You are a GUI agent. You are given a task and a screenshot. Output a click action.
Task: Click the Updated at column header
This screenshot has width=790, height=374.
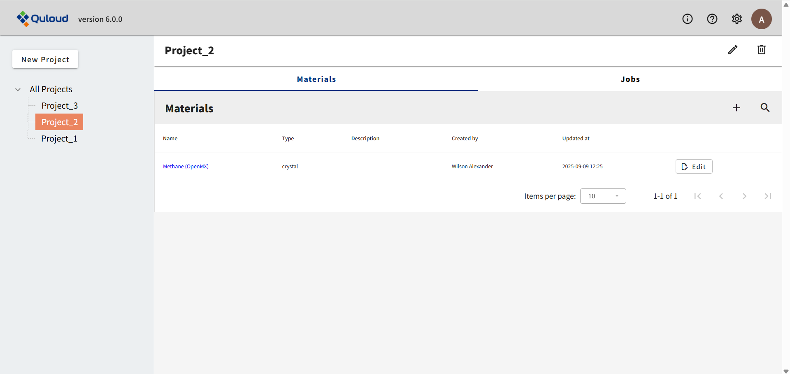click(x=576, y=139)
